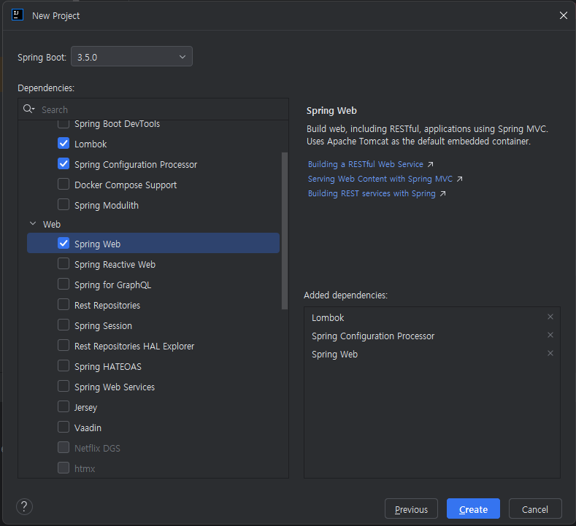
Task: Check the Rest Repositories checkbox
Action: [64, 305]
